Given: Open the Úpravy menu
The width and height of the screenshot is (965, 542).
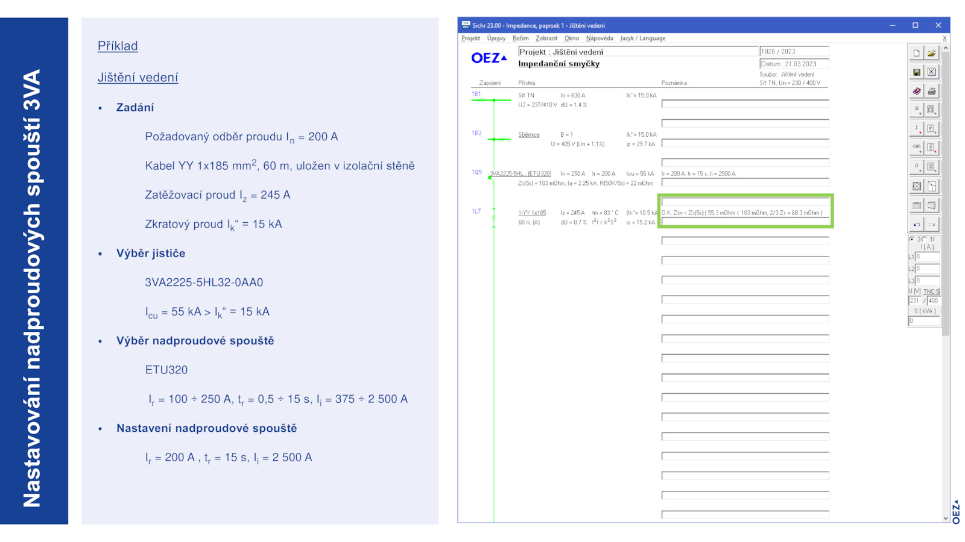Looking at the screenshot, I should [x=496, y=38].
